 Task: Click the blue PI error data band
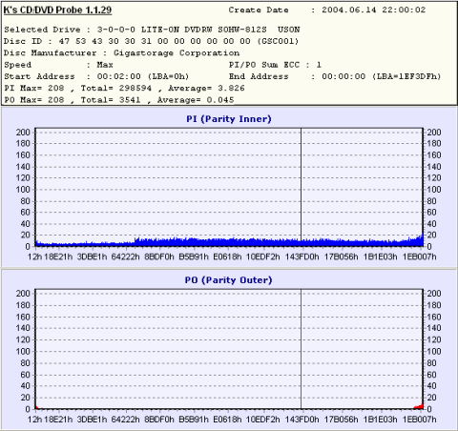pyautogui.click(x=229, y=243)
